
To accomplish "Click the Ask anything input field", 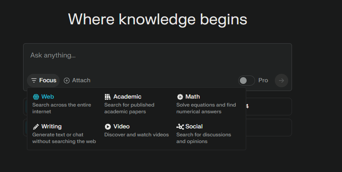I will (158, 58).
